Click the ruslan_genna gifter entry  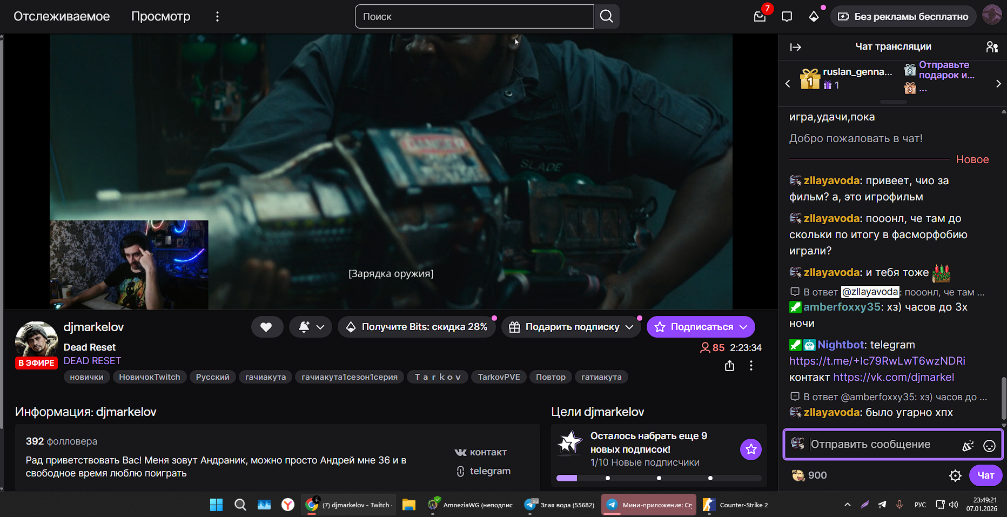coord(846,78)
